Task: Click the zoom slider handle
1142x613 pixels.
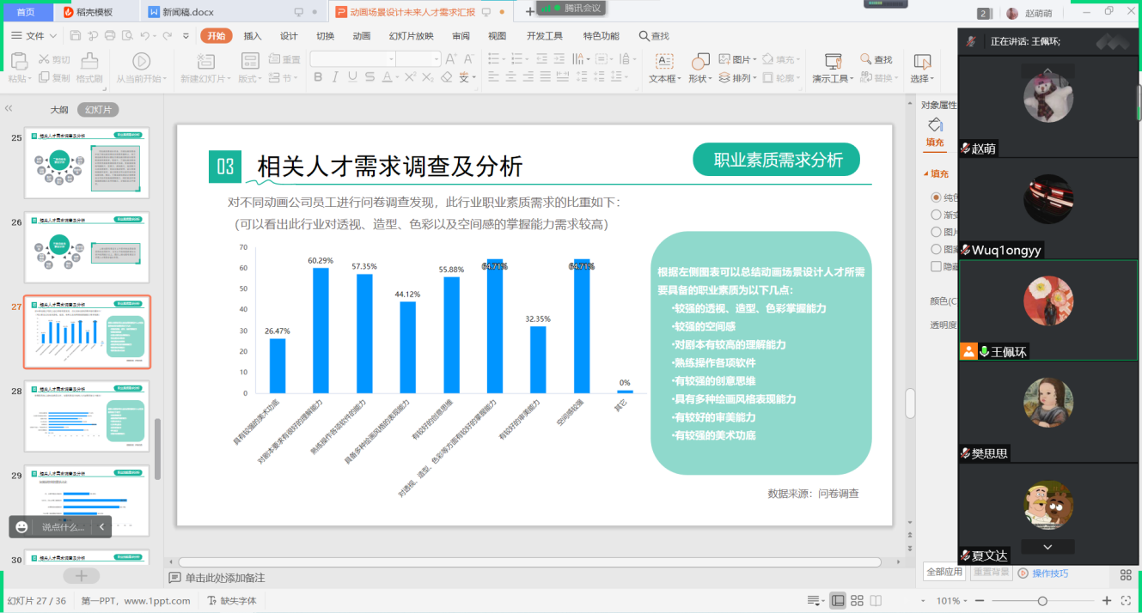Action: pyautogui.click(x=1042, y=601)
